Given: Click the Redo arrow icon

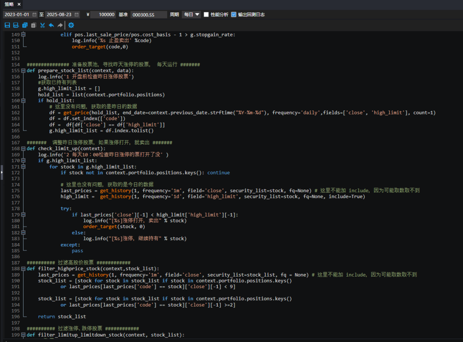Looking at the screenshot, I should coord(60,25).
